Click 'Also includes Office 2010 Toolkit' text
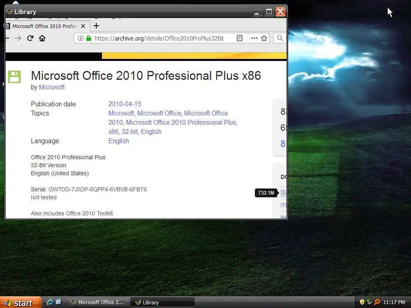The image size is (411, 308). click(72, 213)
